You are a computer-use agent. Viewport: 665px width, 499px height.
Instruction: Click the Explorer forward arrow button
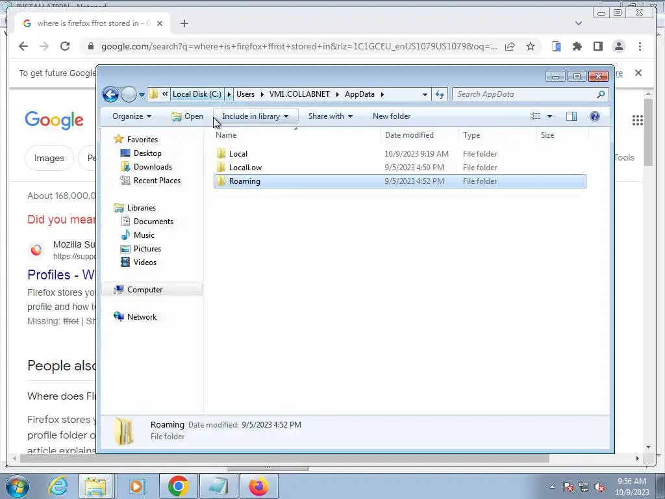coord(129,94)
